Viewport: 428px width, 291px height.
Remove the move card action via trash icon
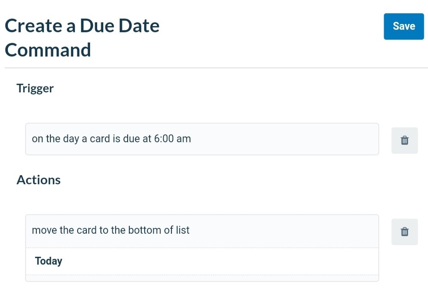coord(404,232)
